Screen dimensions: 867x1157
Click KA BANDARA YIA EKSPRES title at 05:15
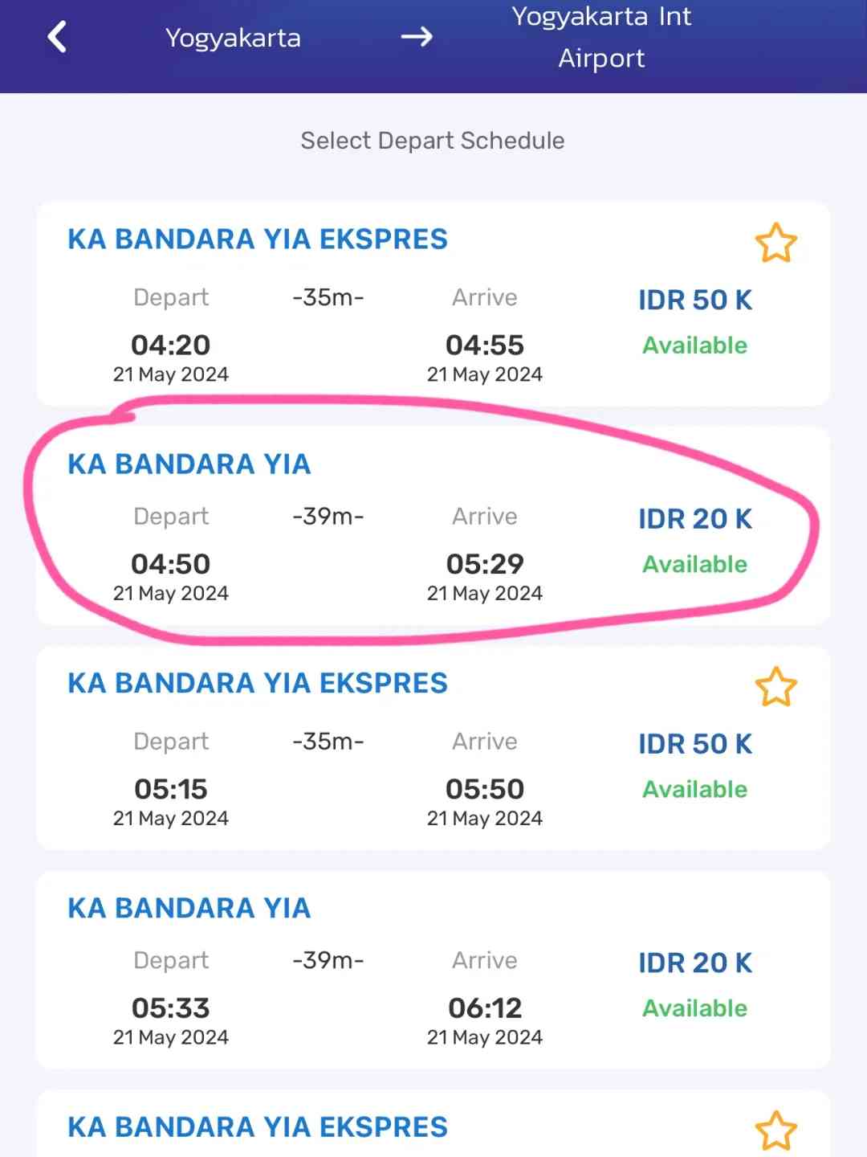[258, 683]
